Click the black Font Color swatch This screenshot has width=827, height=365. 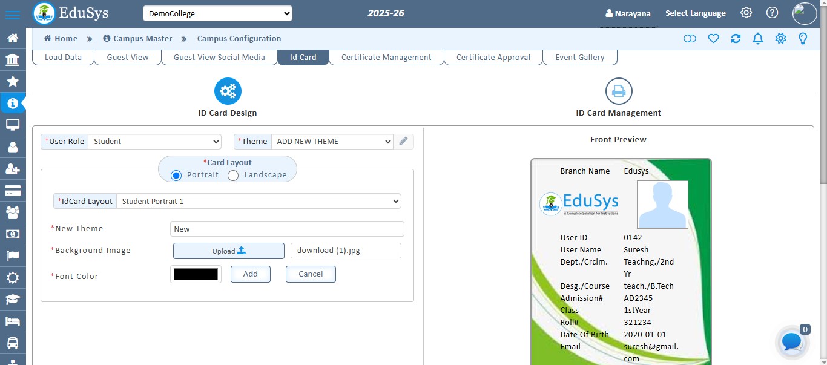click(x=196, y=274)
